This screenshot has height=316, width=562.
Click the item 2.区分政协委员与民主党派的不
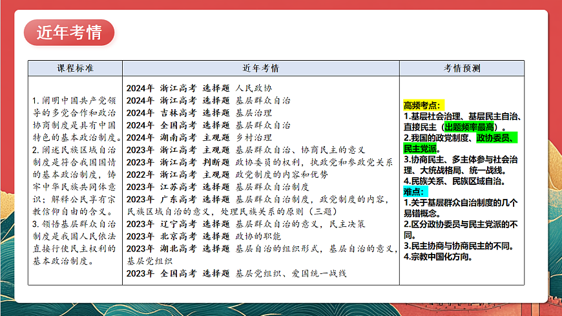(x=461, y=224)
